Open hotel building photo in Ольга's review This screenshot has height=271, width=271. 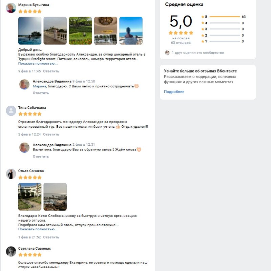(30, 197)
